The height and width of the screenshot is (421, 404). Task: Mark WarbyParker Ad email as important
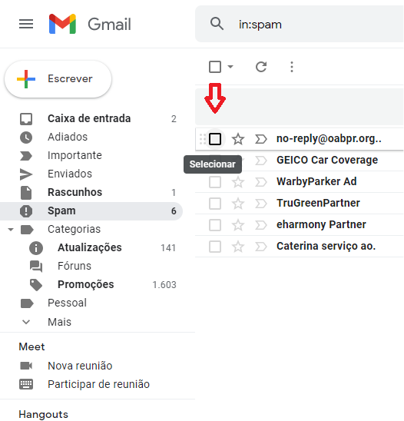(260, 182)
